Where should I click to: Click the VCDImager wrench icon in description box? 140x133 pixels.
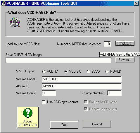click(15, 22)
